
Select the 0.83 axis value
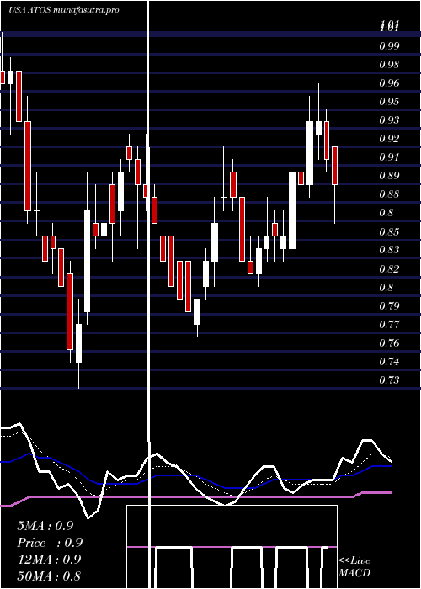tap(389, 250)
